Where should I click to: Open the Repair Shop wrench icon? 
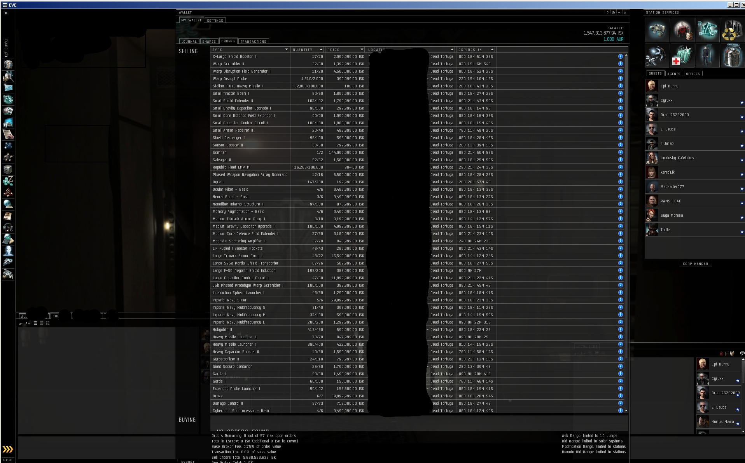coord(657,55)
